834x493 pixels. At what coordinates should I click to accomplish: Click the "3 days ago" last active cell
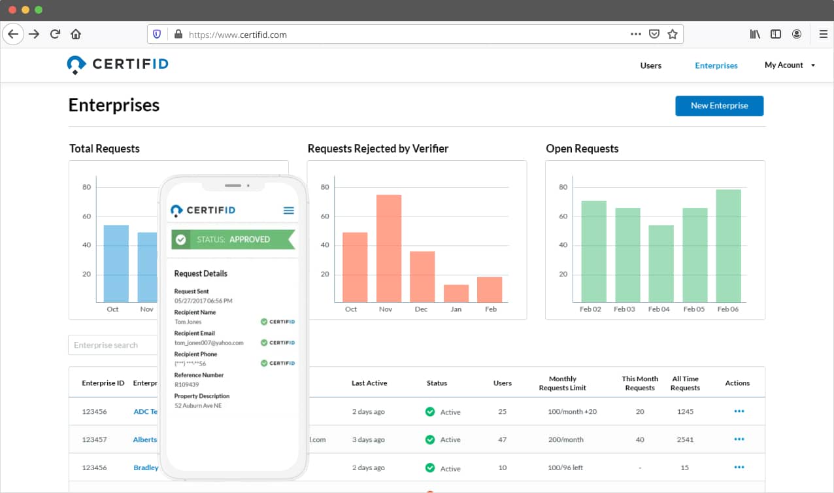point(368,439)
